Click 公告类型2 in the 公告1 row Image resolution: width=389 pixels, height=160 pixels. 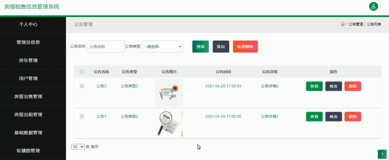point(129,116)
